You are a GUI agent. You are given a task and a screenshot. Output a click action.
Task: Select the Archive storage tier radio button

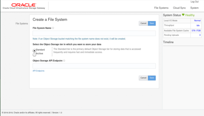pos(34,55)
